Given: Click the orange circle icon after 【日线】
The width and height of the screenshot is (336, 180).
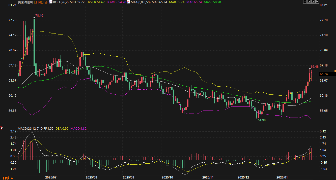Looking at the screenshot, I should [x=46, y=2].
